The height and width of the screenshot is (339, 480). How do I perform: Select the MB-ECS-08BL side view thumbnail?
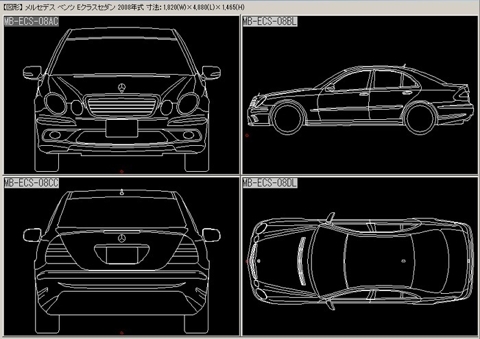point(360,95)
